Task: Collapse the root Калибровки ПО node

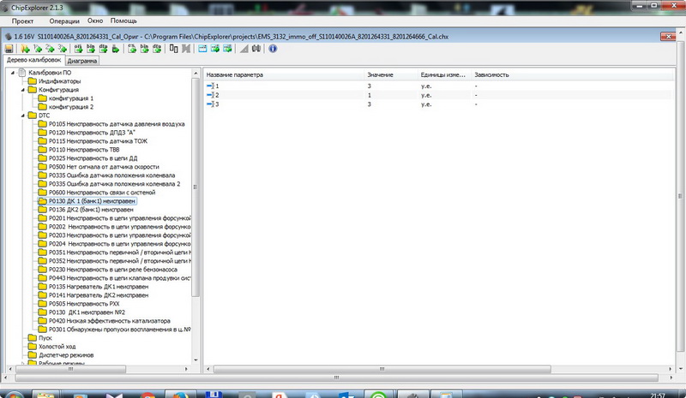Action: [11, 73]
